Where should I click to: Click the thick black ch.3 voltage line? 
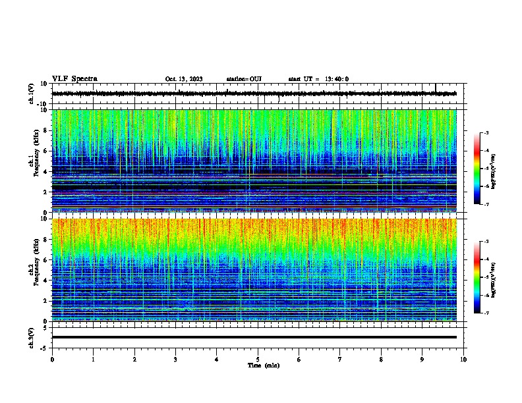coord(254,337)
